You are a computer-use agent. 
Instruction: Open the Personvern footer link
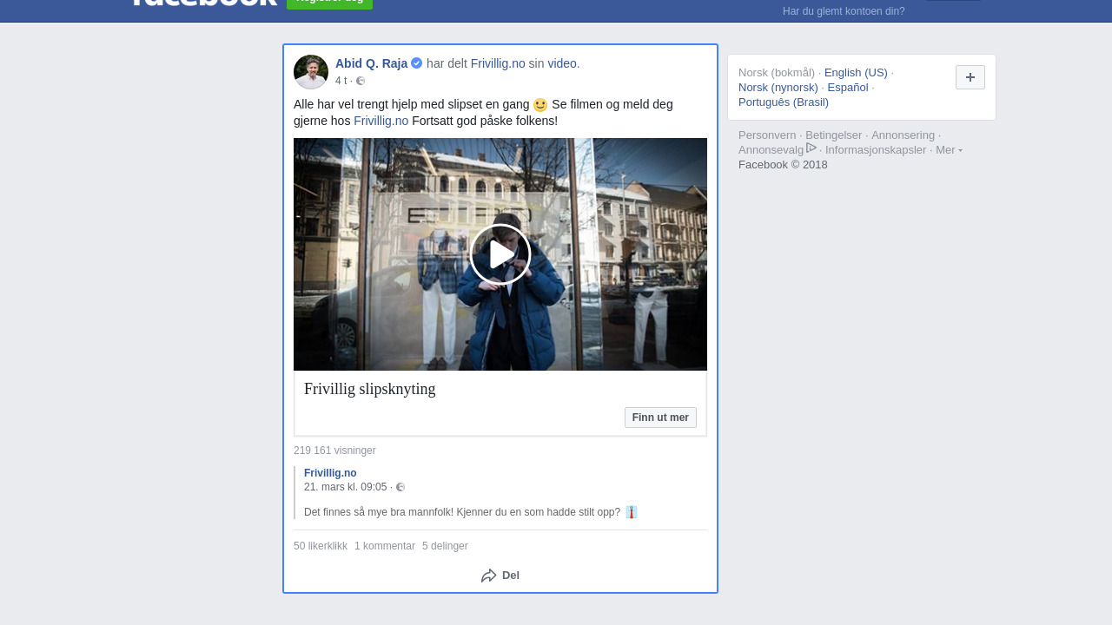[767, 135]
